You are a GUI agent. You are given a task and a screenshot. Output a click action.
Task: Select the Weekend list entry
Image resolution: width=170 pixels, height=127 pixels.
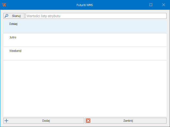pyautogui.click(x=15, y=51)
